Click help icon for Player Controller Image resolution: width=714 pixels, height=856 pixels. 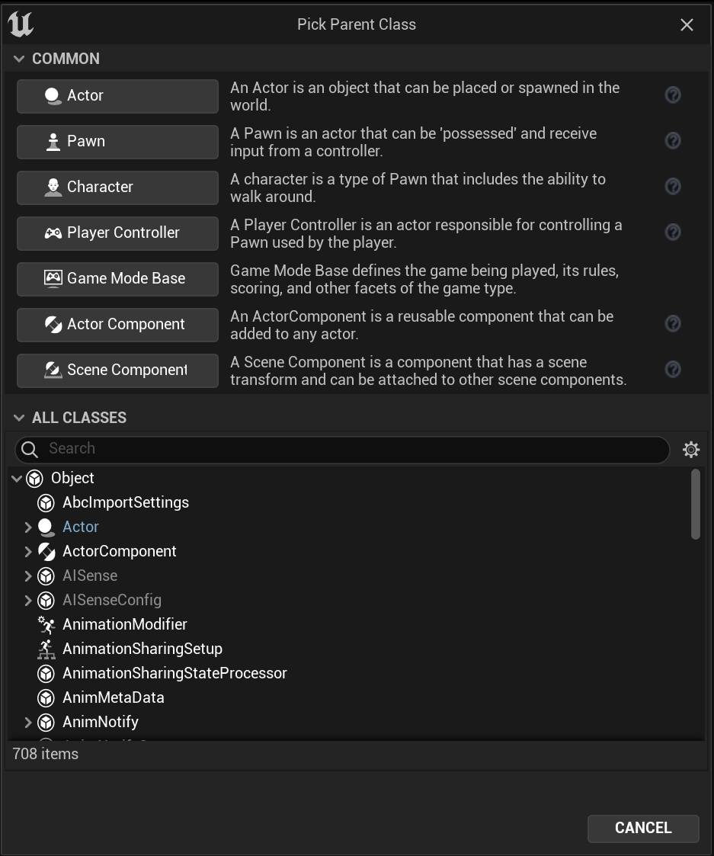[x=673, y=232]
